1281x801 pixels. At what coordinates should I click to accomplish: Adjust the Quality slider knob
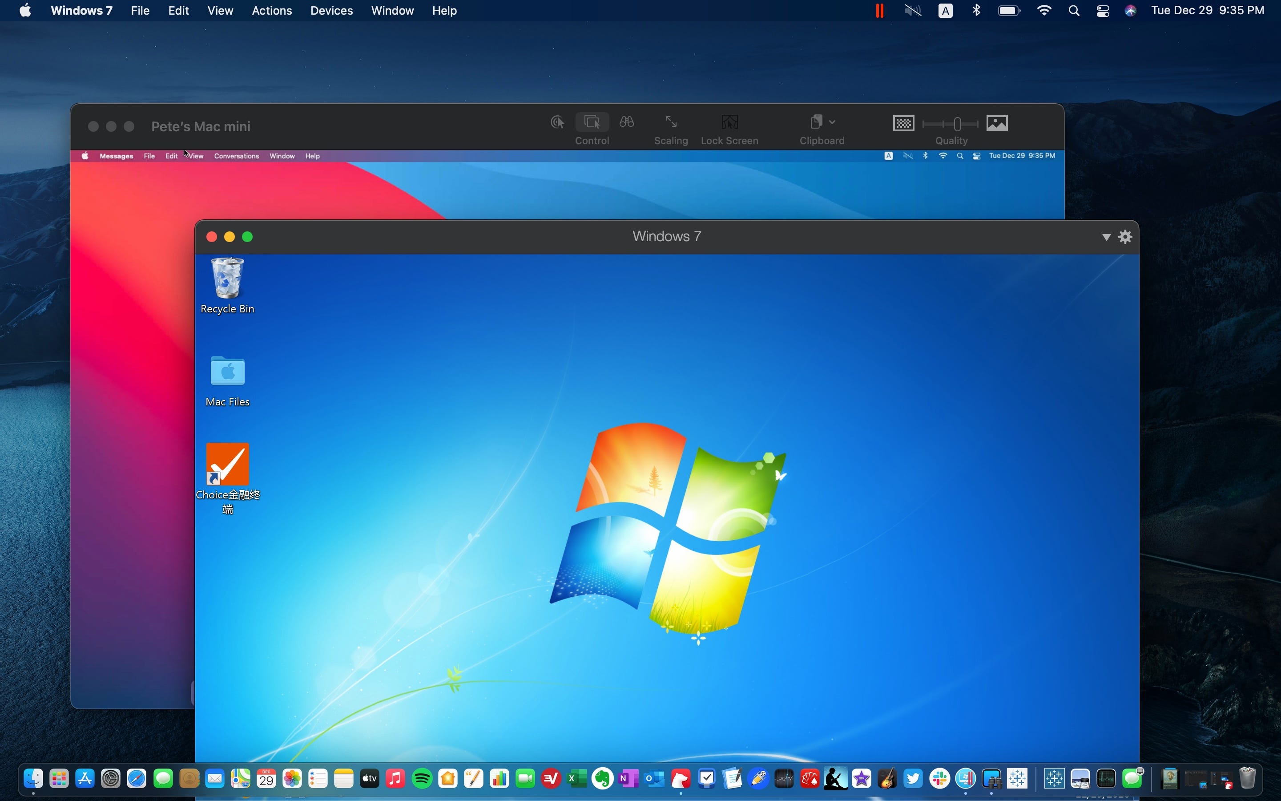click(958, 124)
